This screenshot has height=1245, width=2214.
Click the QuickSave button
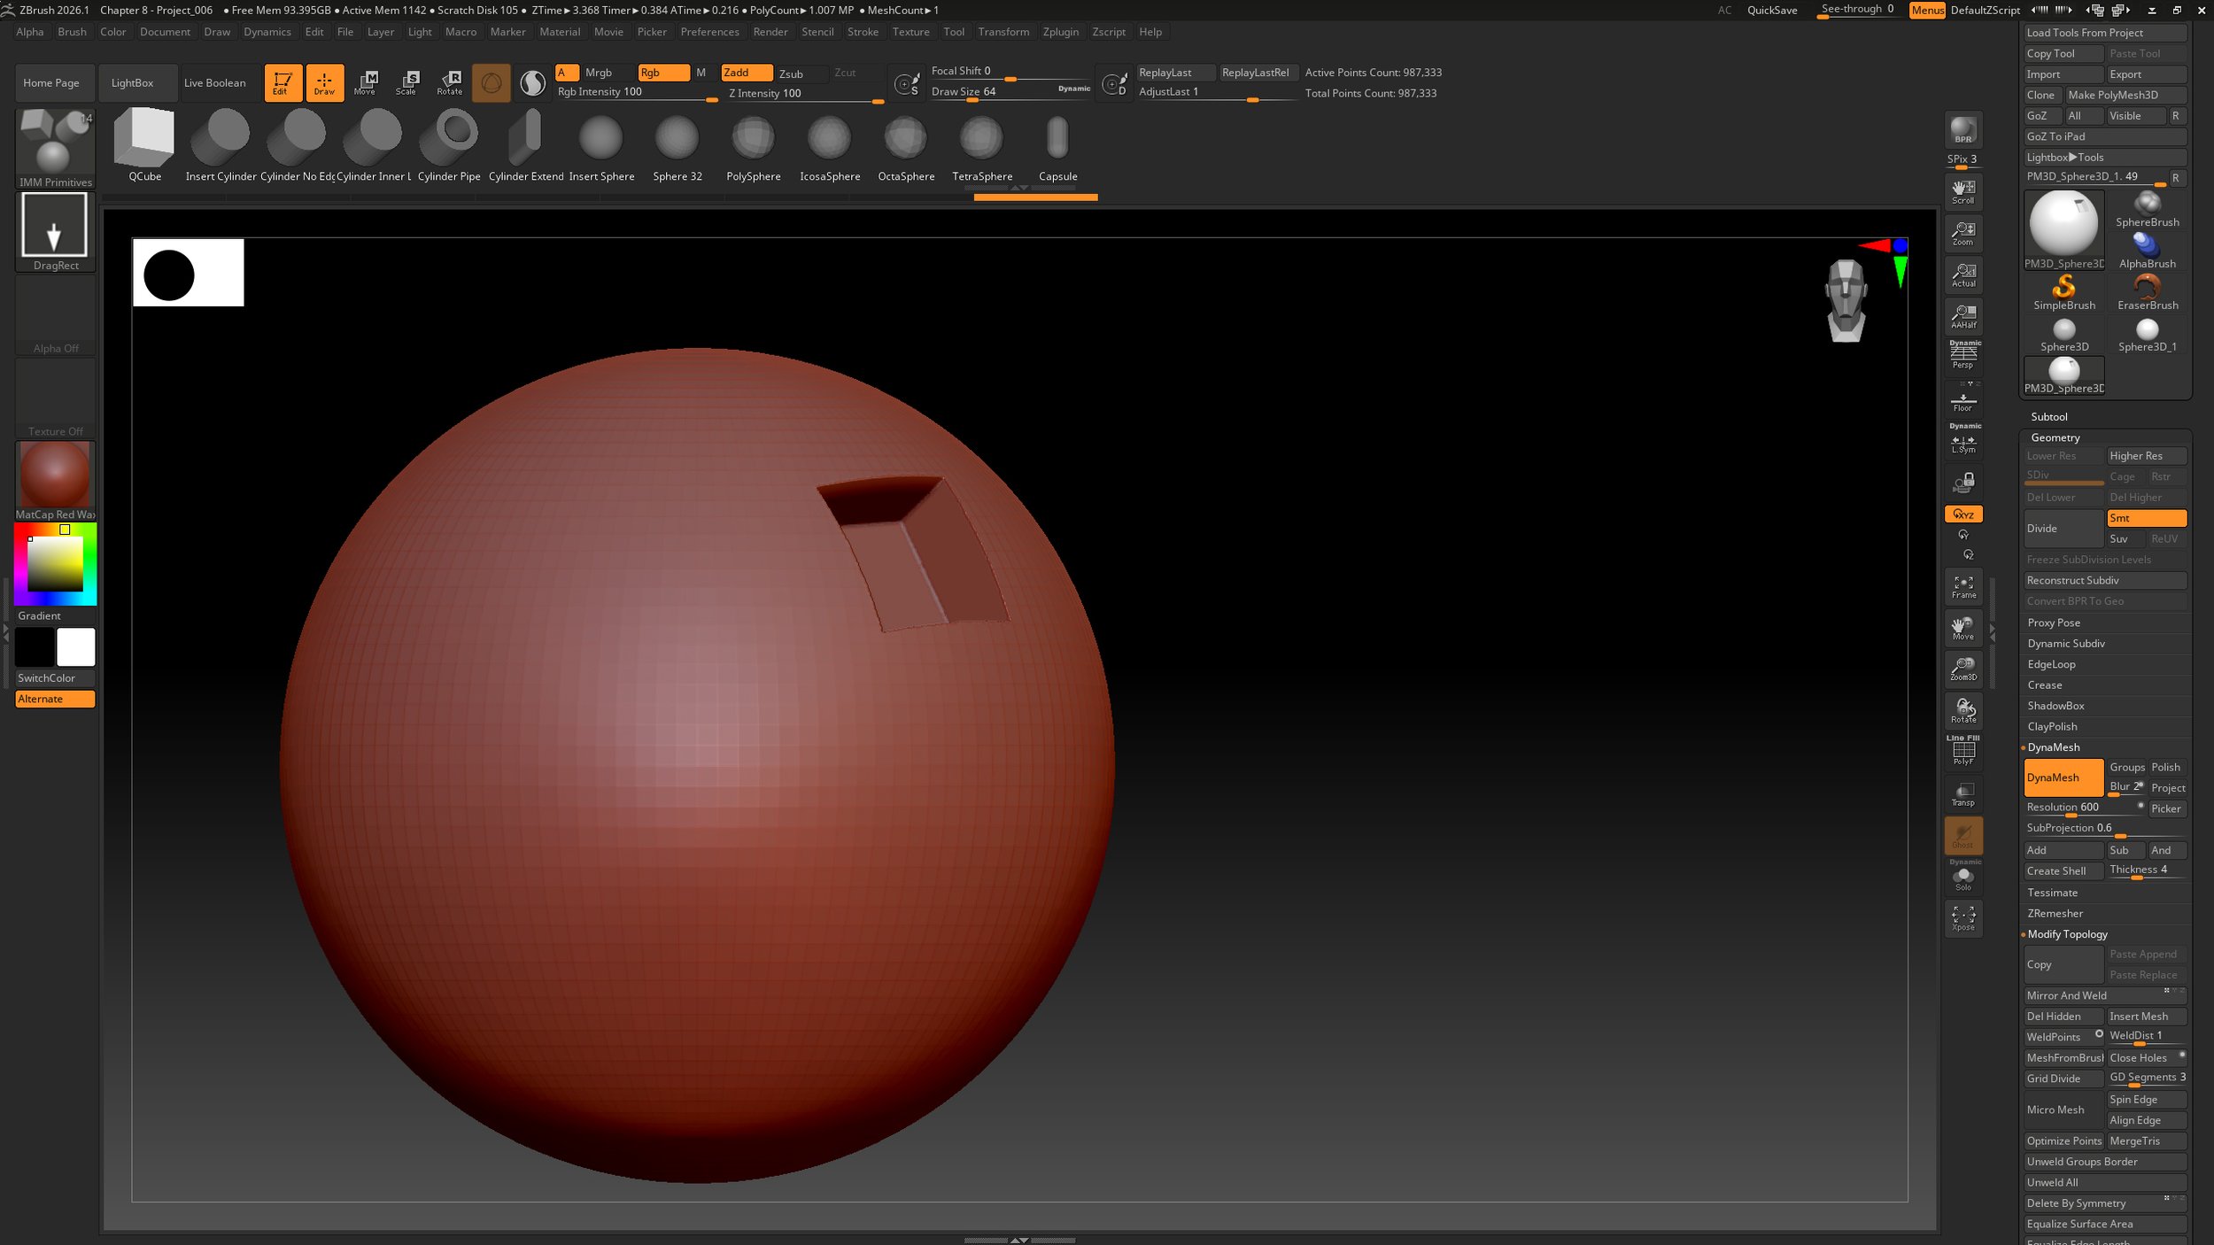1771,11
